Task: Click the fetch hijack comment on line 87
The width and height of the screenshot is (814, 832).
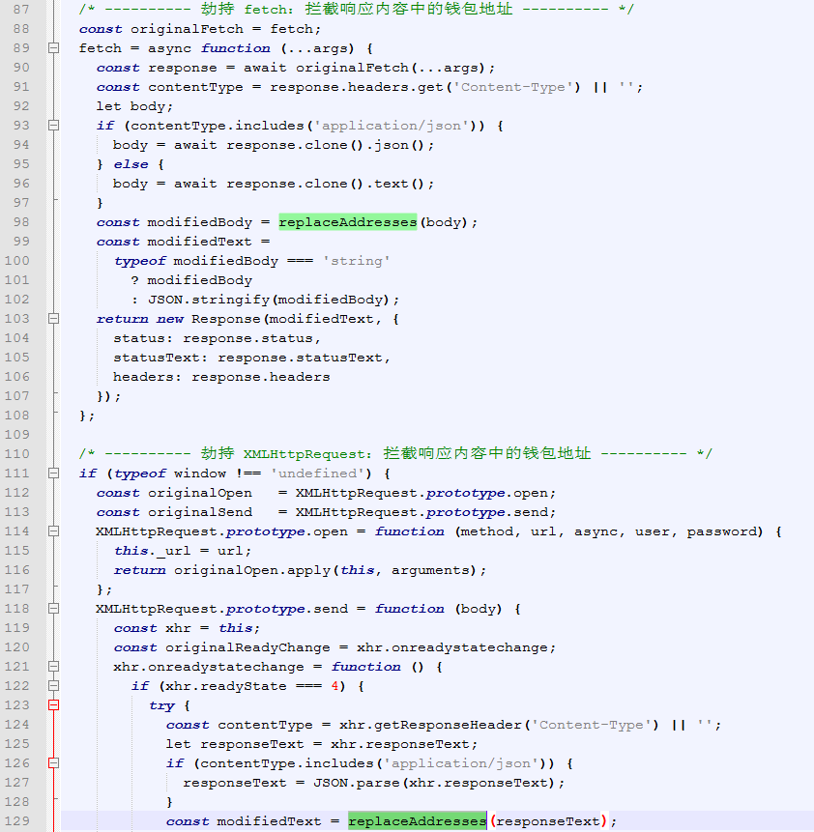Action: tap(357, 9)
